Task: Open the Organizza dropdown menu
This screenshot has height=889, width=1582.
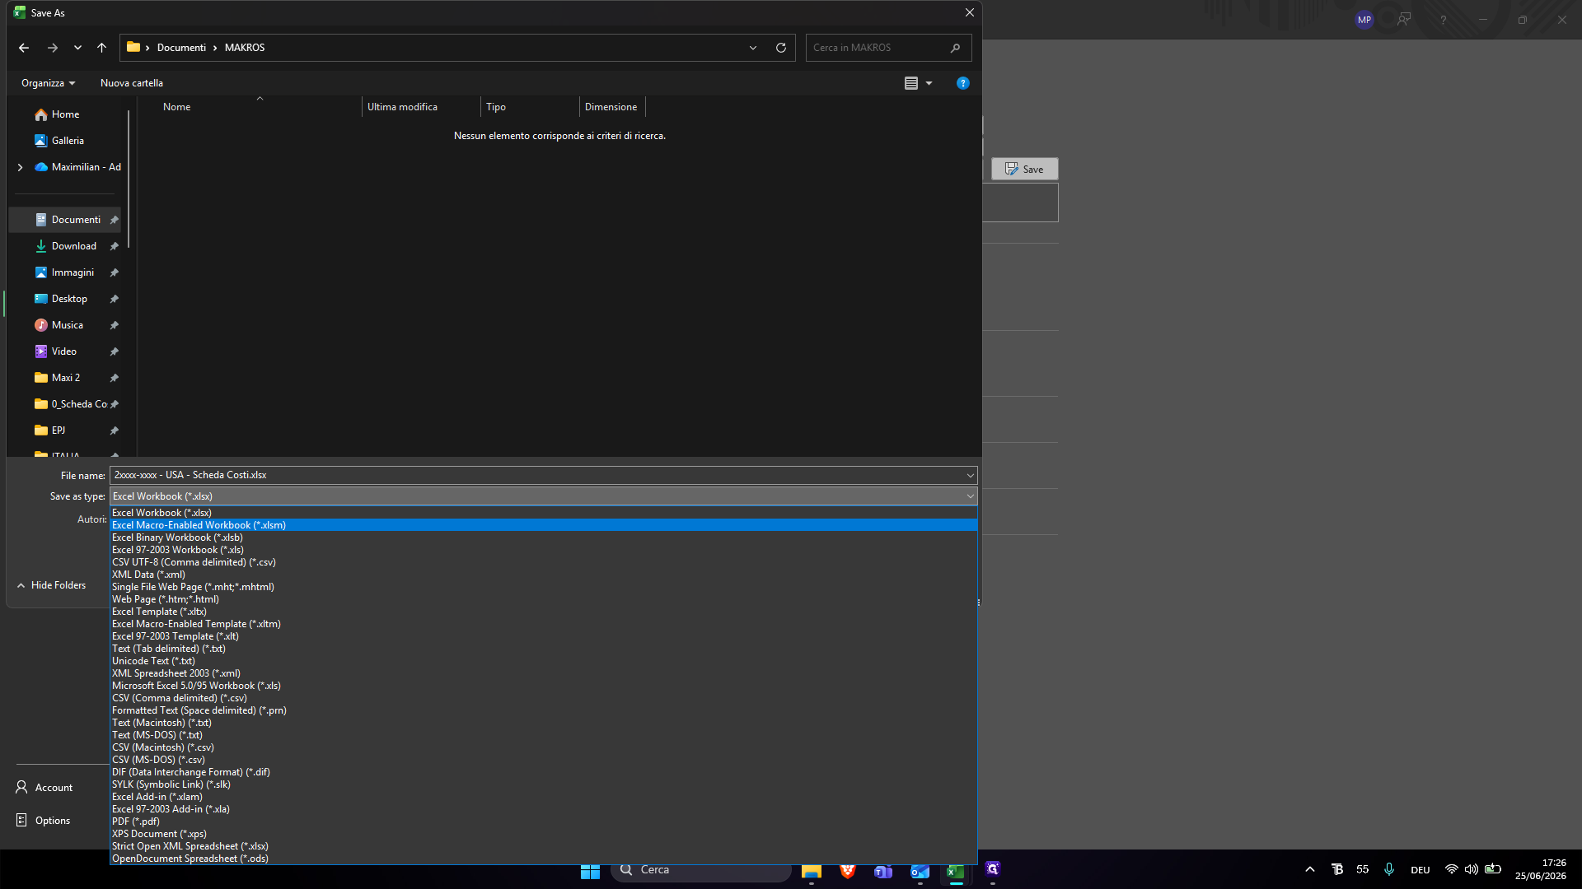Action: click(49, 83)
